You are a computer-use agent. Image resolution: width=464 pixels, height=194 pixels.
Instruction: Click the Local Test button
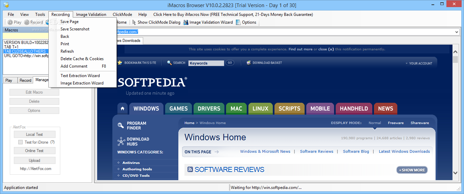tap(35, 135)
